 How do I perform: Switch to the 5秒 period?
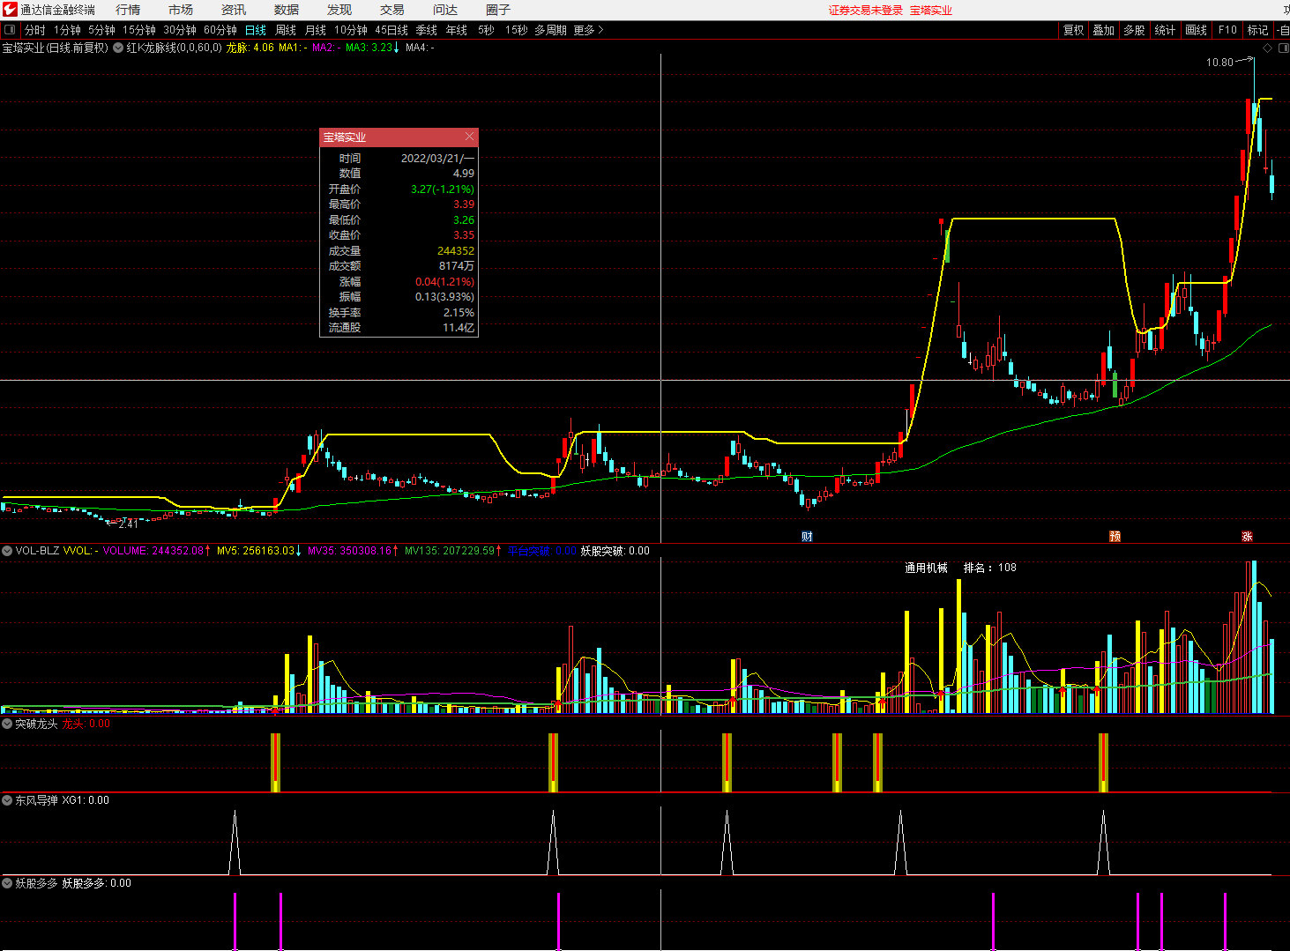click(x=486, y=30)
